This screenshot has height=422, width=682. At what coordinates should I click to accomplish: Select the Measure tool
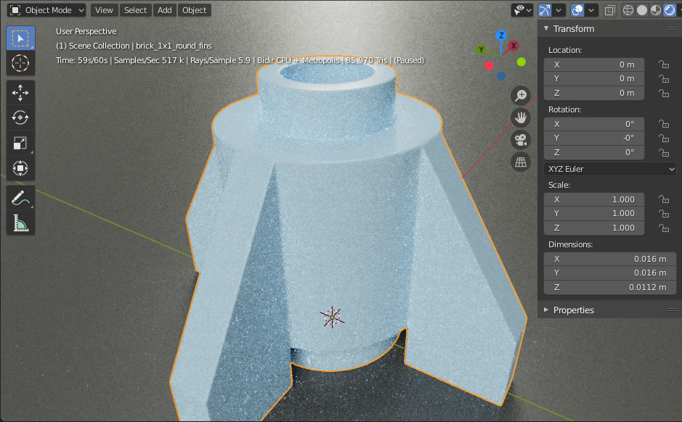coord(20,223)
